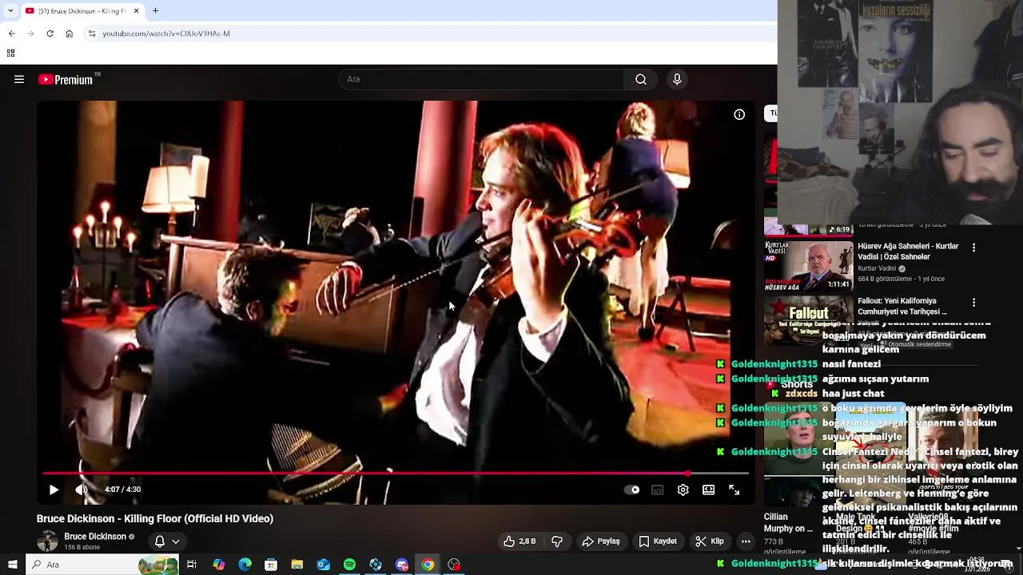The height and width of the screenshot is (575, 1023).
Task: Seek on the red video progress bar
Action: [x=396, y=474]
